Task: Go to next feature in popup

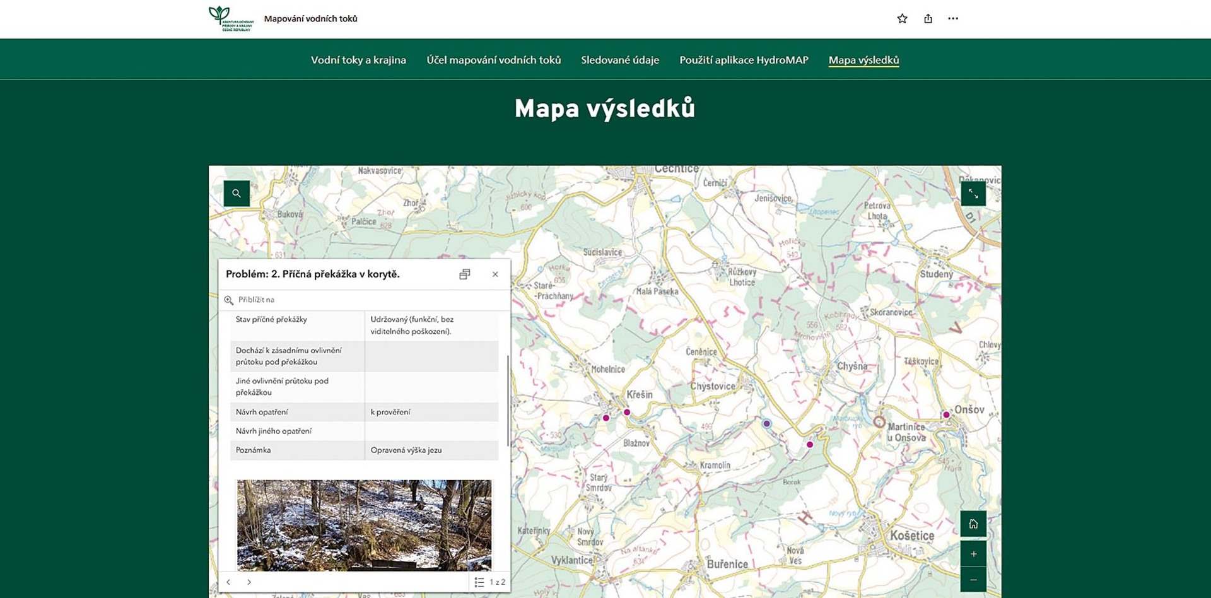Action: pyautogui.click(x=249, y=582)
